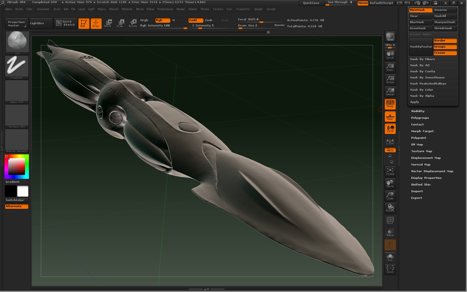The image size is (467, 292).
Task: Open the Zplugin menu
Action: pyautogui.click(x=258, y=9)
